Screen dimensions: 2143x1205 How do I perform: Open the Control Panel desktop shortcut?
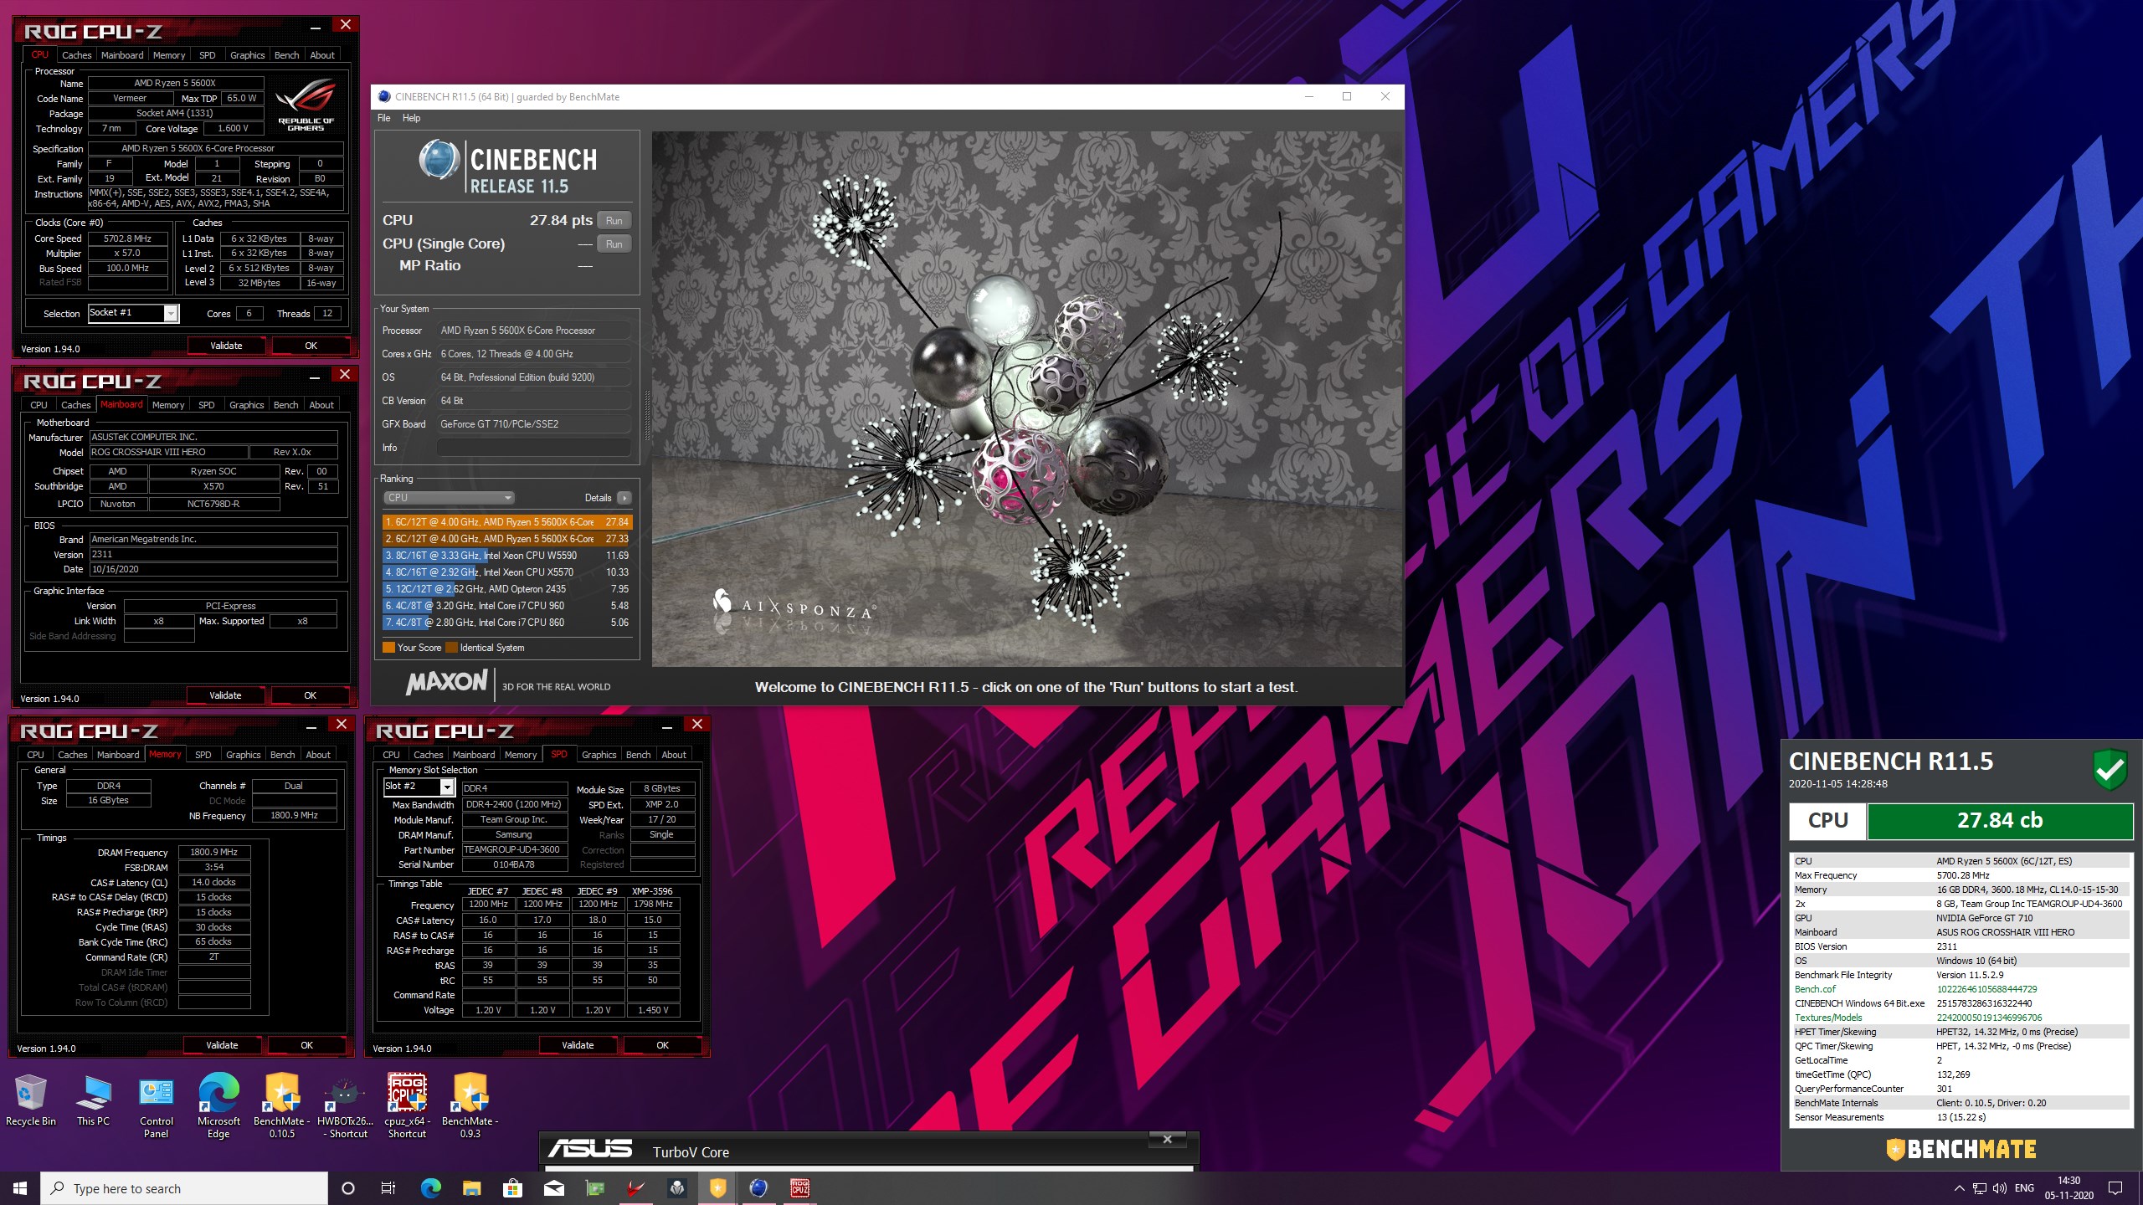coord(157,1105)
